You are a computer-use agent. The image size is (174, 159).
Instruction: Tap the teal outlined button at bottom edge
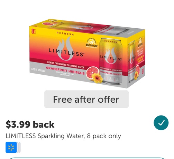point(87,158)
